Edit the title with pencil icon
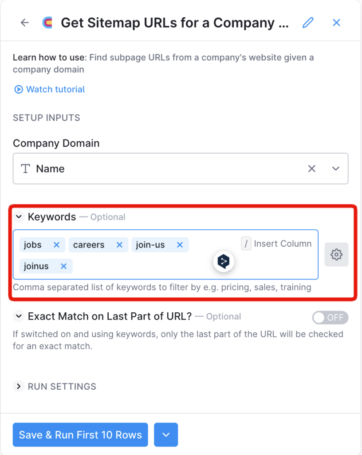The height and width of the screenshot is (455, 362). point(308,23)
